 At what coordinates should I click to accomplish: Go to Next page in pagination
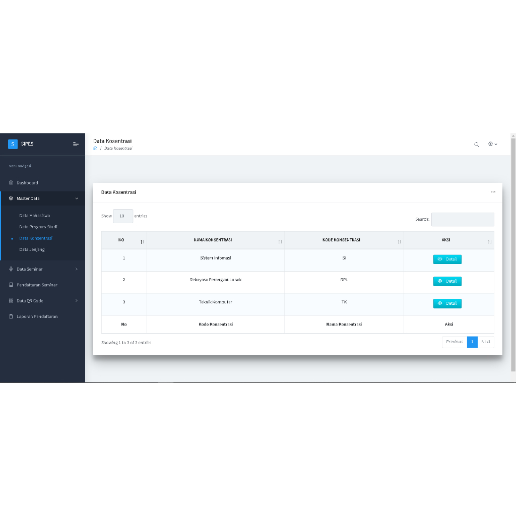pyautogui.click(x=486, y=342)
